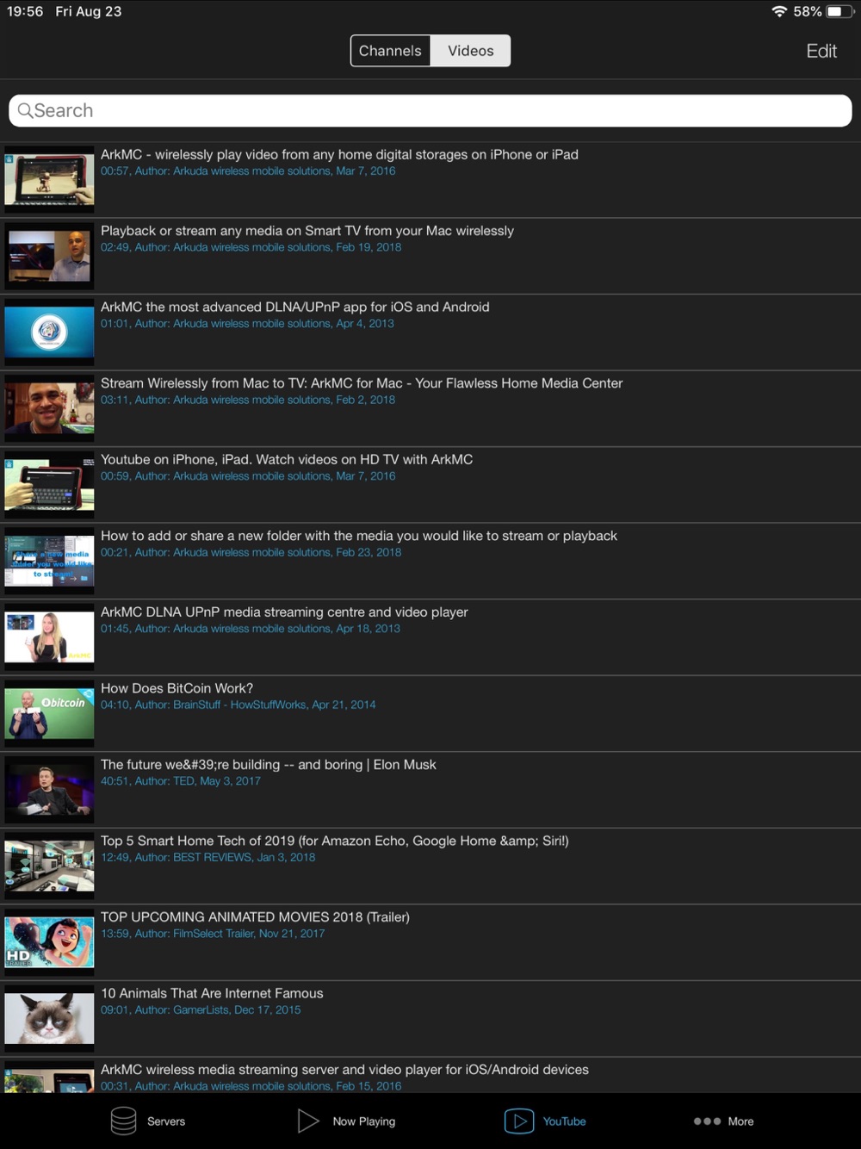Play 'Youtube on iPhone, iPad. Watch videos on HD TV'
This screenshot has width=861, height=1149.
287,459
